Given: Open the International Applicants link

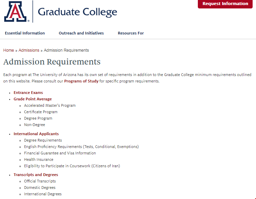Looking at the screenshot, I should pyautogui.click(x=36, y=134).
